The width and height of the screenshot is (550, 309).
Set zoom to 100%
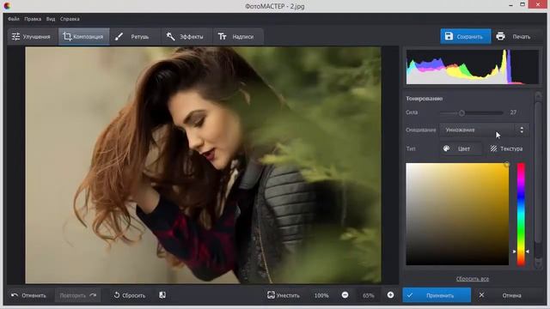[321, 295]
